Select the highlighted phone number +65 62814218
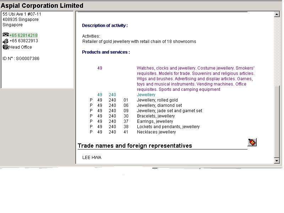The height and width of the screenshot is (213, 284). (23, 35)
